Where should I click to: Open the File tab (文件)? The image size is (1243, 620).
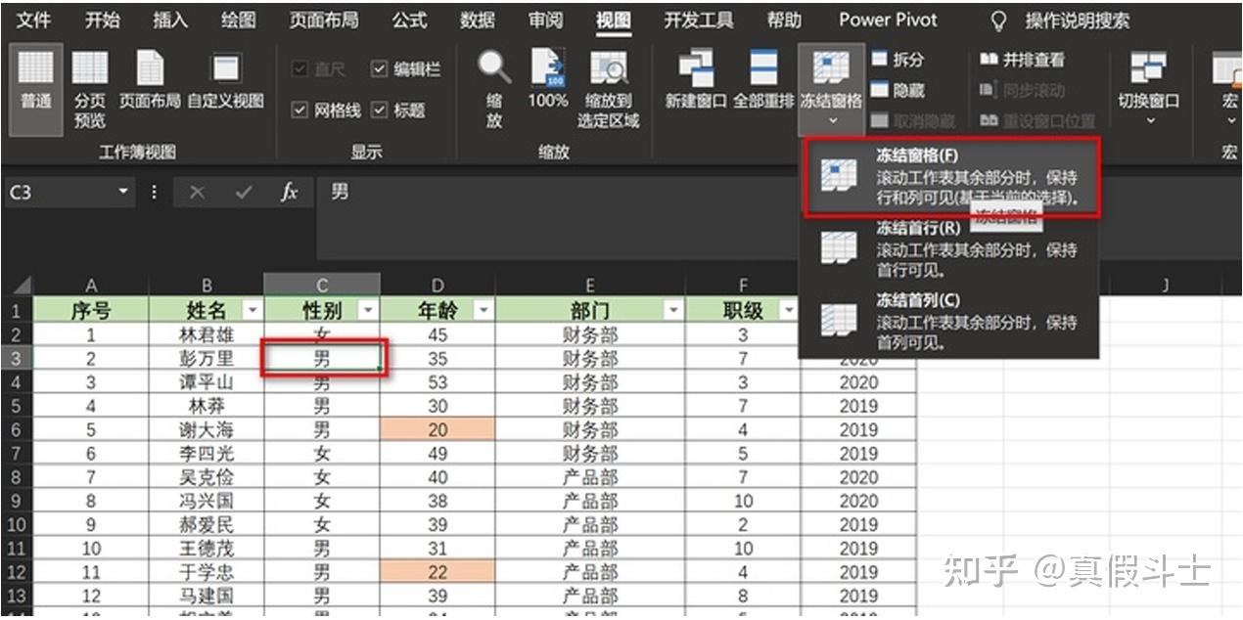[34, 20]
